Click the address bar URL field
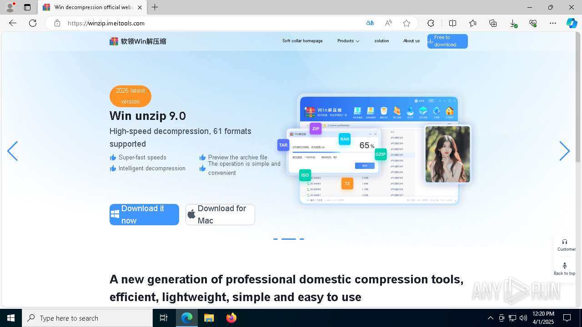This screenshot has width=582, height=327. pyautogui.click(x=214, y=23)
